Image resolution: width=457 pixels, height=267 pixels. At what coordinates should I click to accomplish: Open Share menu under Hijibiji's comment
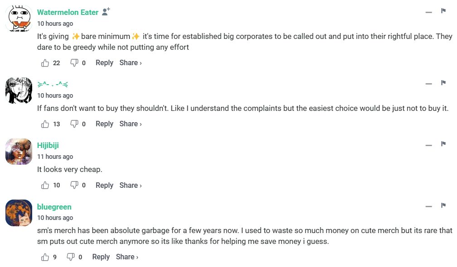click(x=131, y=185)
